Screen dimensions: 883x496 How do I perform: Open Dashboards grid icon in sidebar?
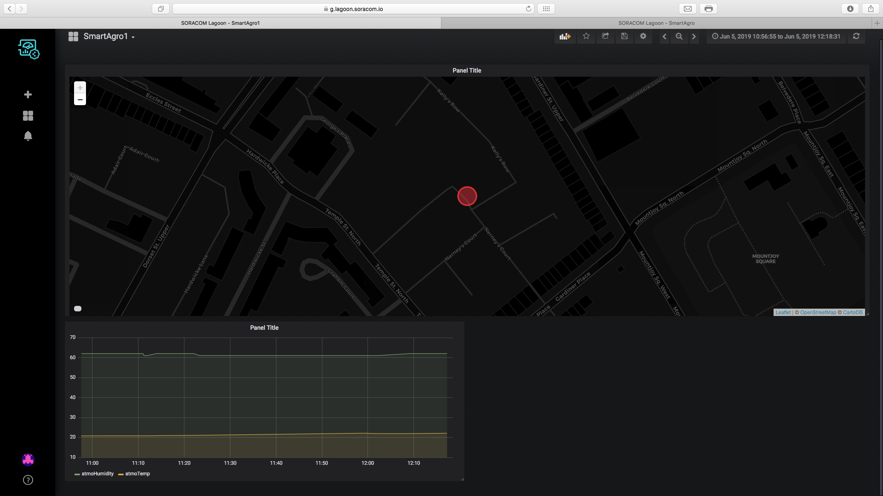click(28, 116)
